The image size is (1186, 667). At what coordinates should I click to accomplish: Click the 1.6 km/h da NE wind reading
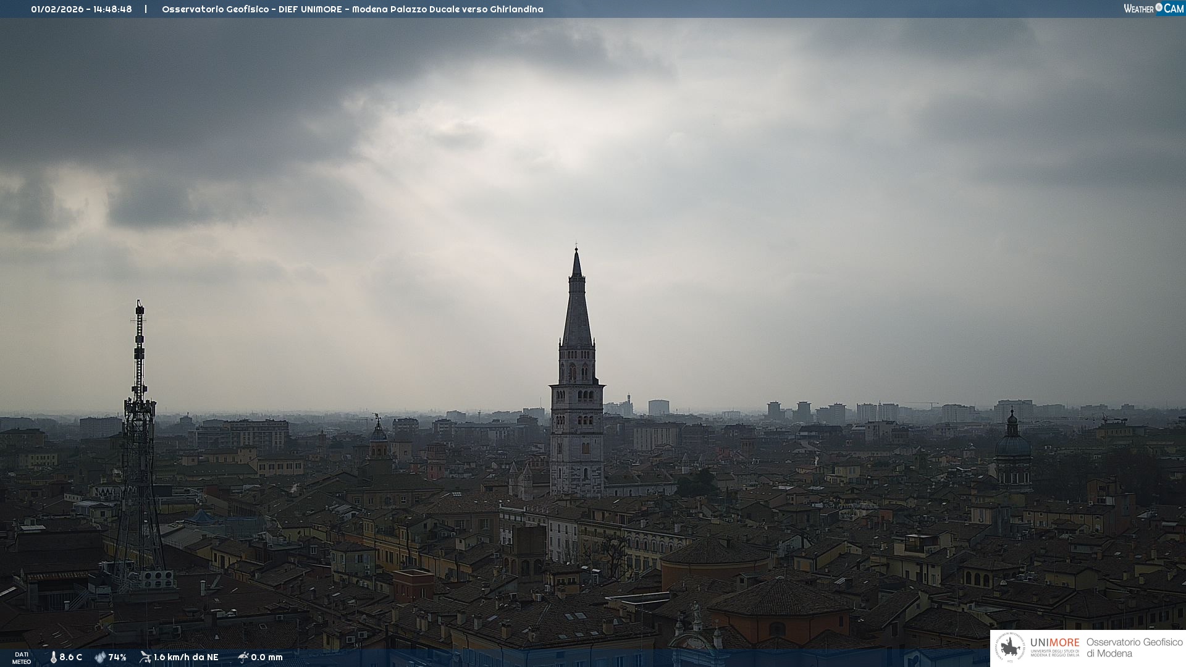click(x=186, y=657)
